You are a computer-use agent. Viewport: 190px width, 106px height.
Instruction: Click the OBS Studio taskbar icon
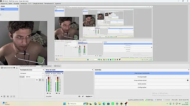click(126, 104)
